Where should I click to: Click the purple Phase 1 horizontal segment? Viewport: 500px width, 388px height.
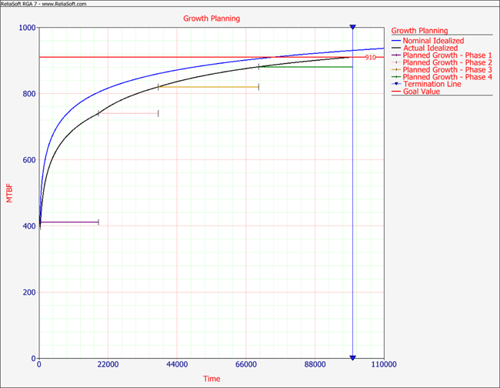pyautogui.click(x=69, y=222)
